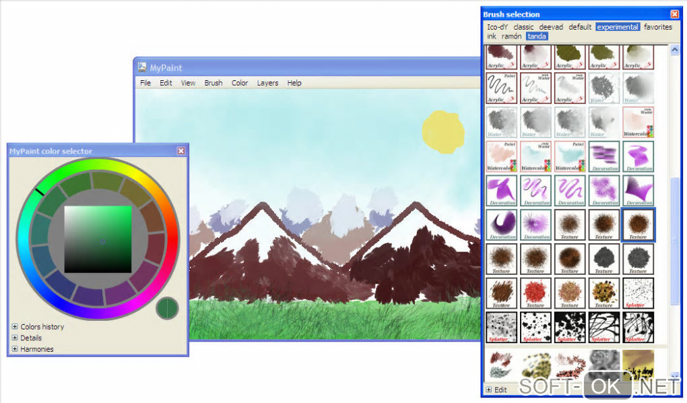Select the brown diagonal strokes Texture brush
This screenshot has height=403, width=687.
(x=501, y=293)
